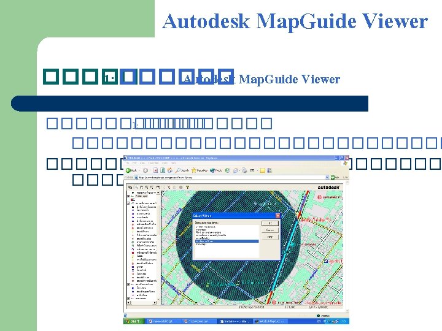442x331 pixels.
Task: Go to the browser Home page icon
Action: coord(169,170)
